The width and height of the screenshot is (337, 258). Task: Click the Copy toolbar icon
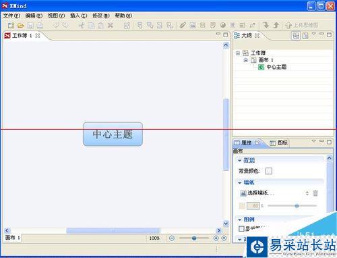click(91, 25)
